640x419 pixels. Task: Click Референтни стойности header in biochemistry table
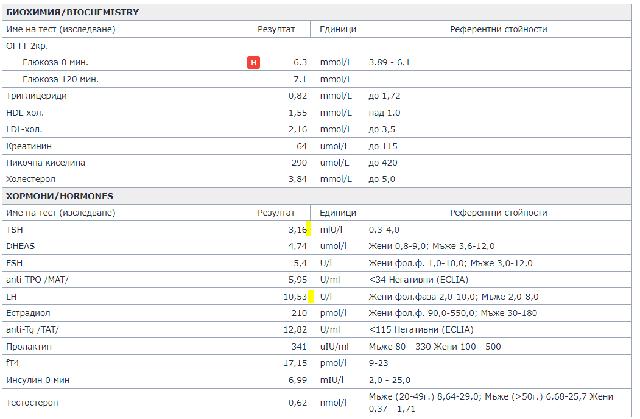click(x=498, y=29)
